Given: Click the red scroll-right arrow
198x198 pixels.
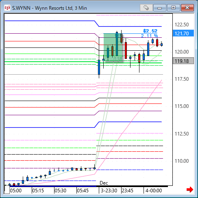Looking at the screenshot, I should click(x=189, y=189).
